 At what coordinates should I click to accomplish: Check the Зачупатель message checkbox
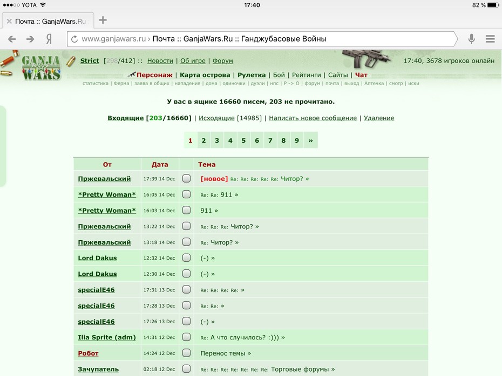click(x=186, y=369)
